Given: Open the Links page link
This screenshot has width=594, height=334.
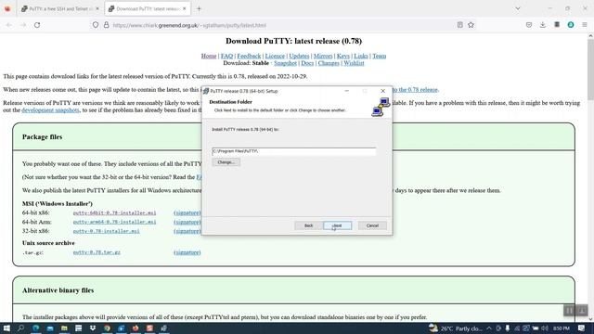Looking at the screenshot, I should point(361,56).
